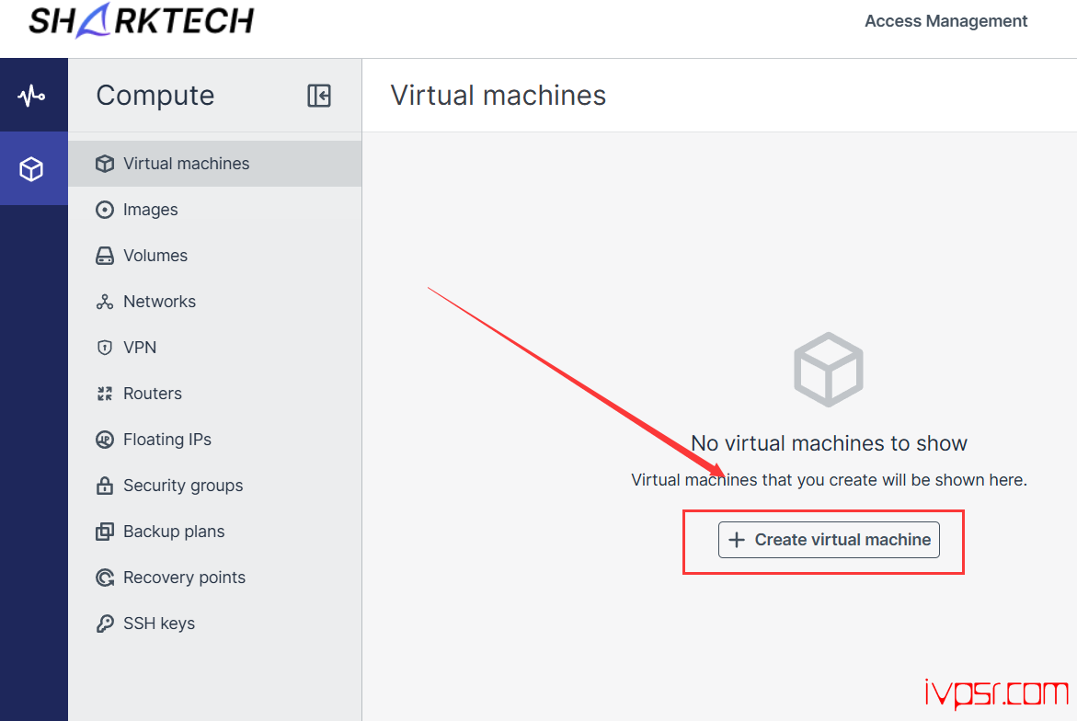Open the VPN page

coord(140,348)
